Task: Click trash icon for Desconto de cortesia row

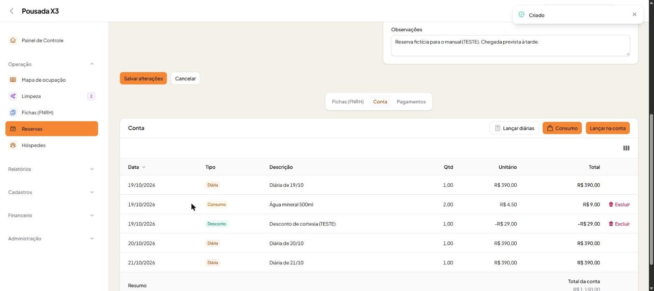Action: pyautogui.click(x=611, y=224)
